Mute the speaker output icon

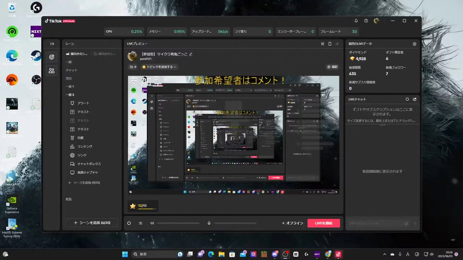coord(152,223)
